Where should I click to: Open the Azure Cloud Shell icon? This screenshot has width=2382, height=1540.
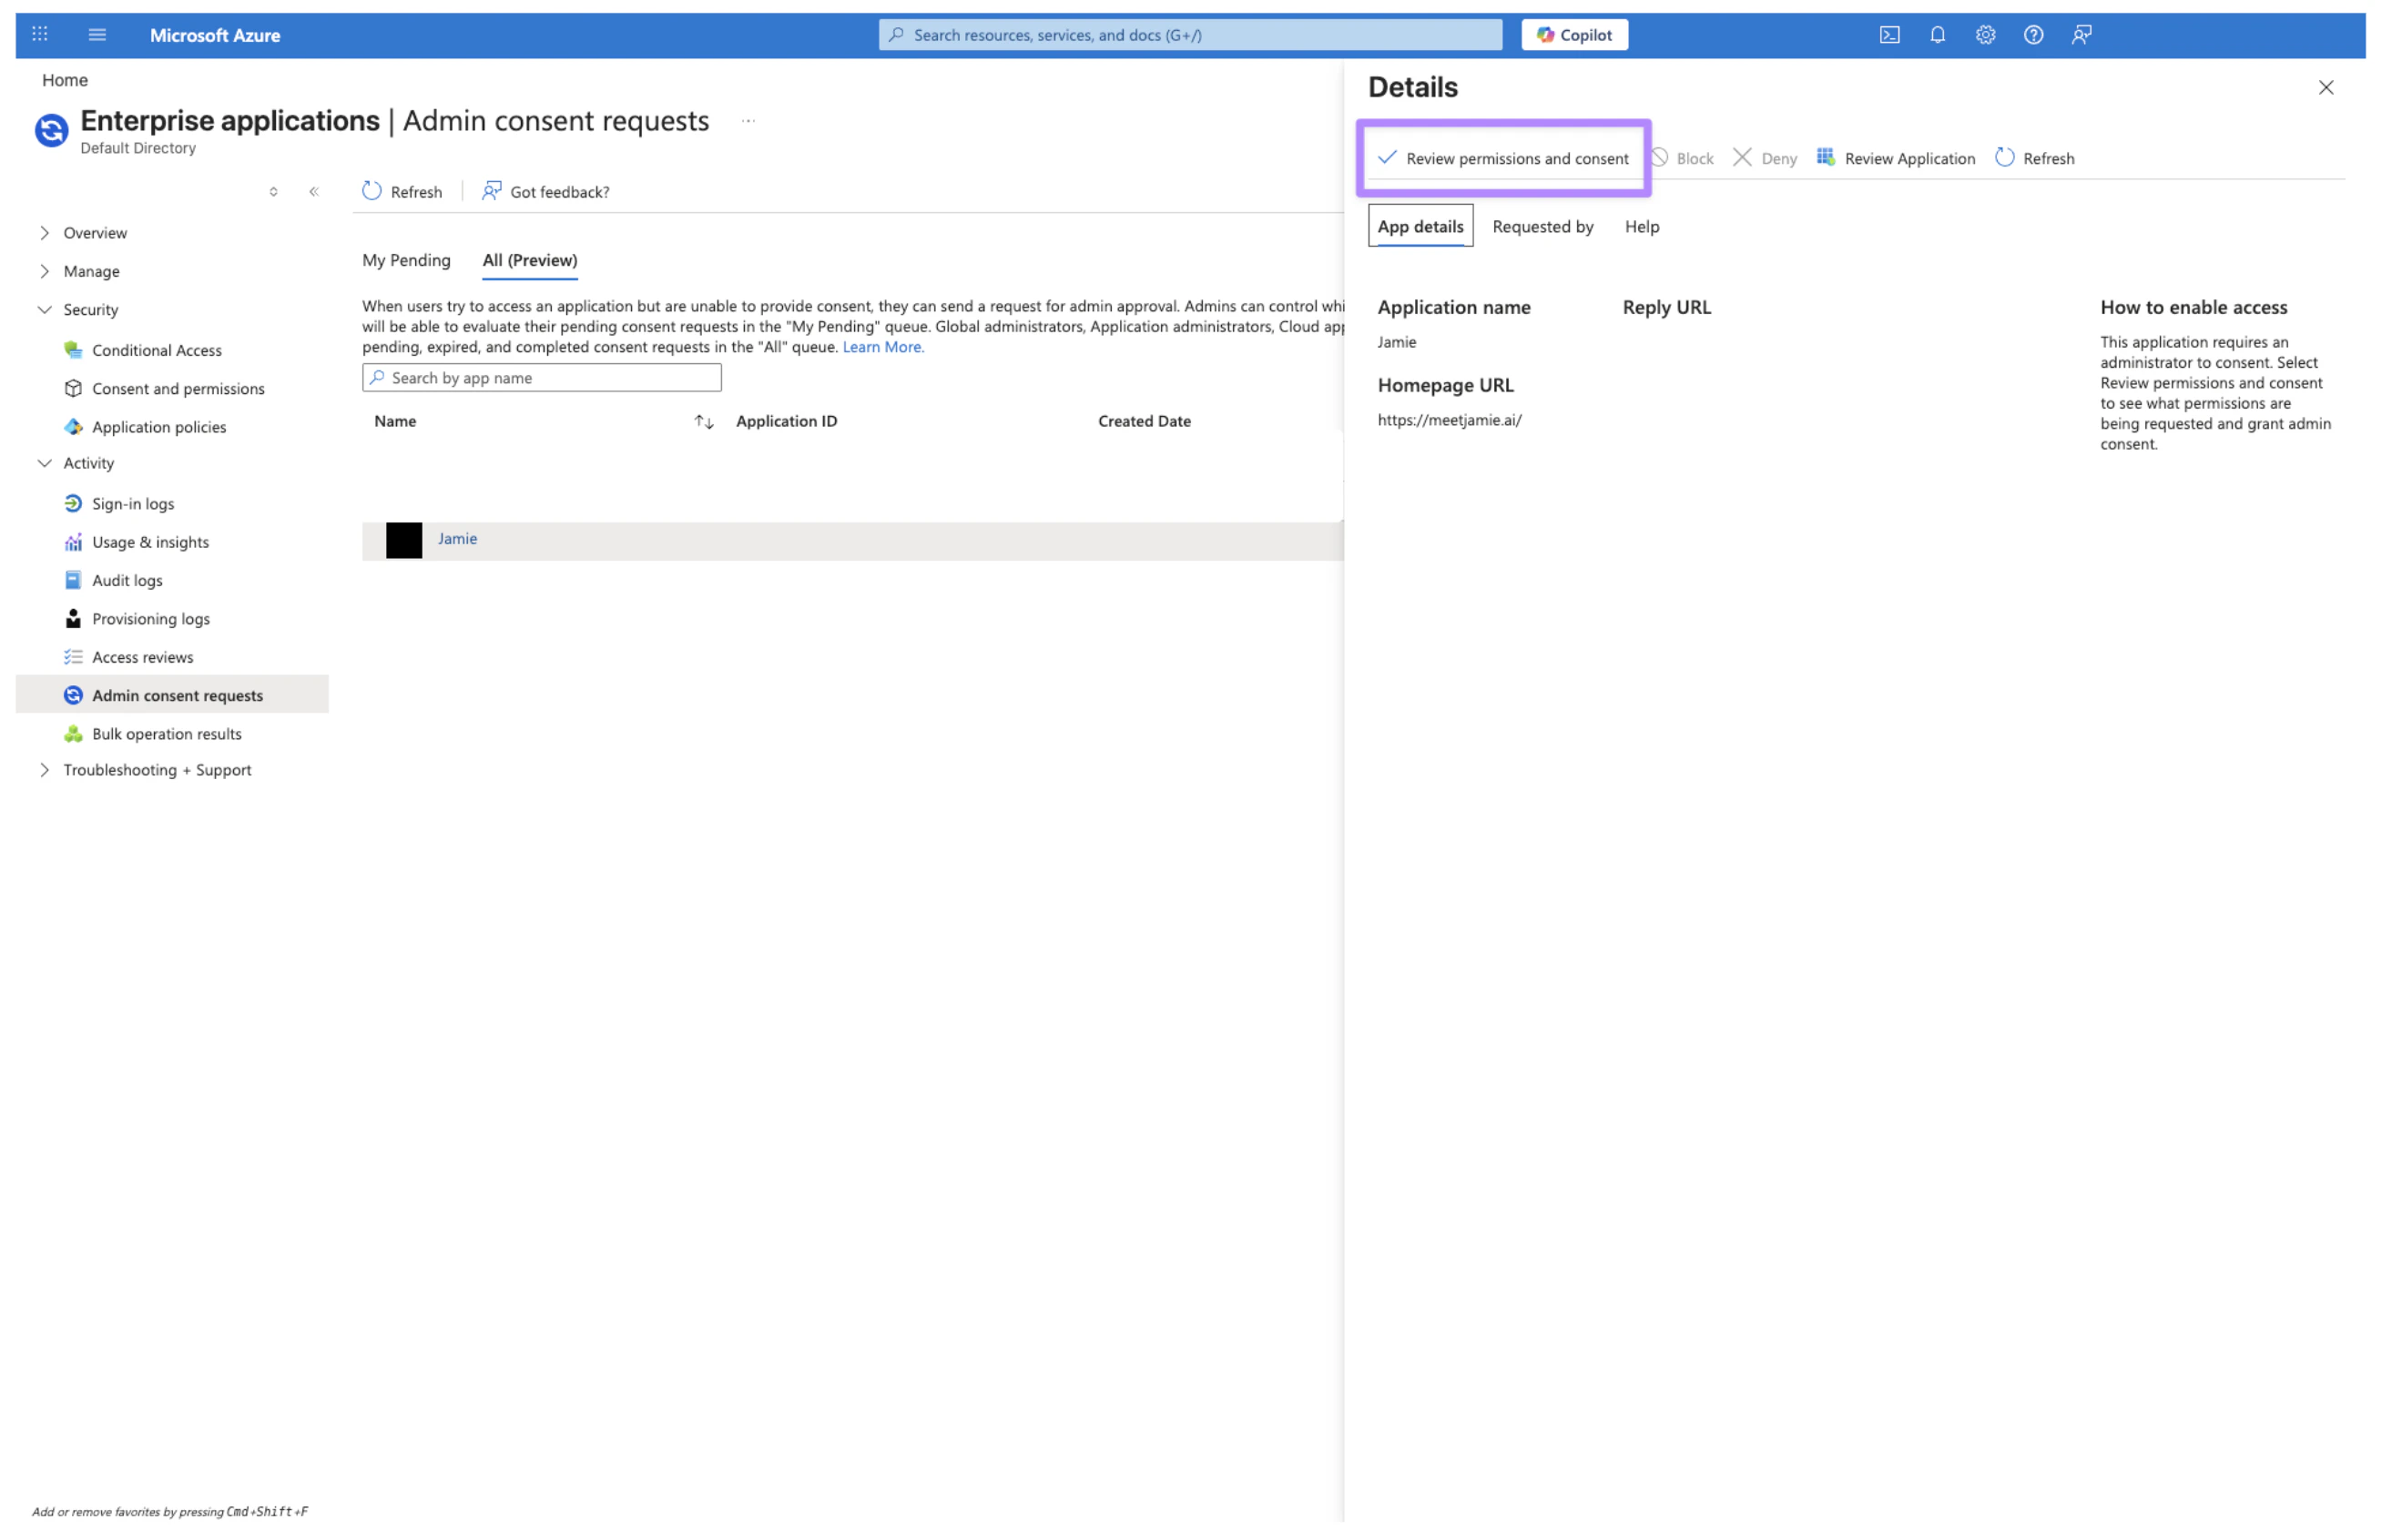point(1888,35)
